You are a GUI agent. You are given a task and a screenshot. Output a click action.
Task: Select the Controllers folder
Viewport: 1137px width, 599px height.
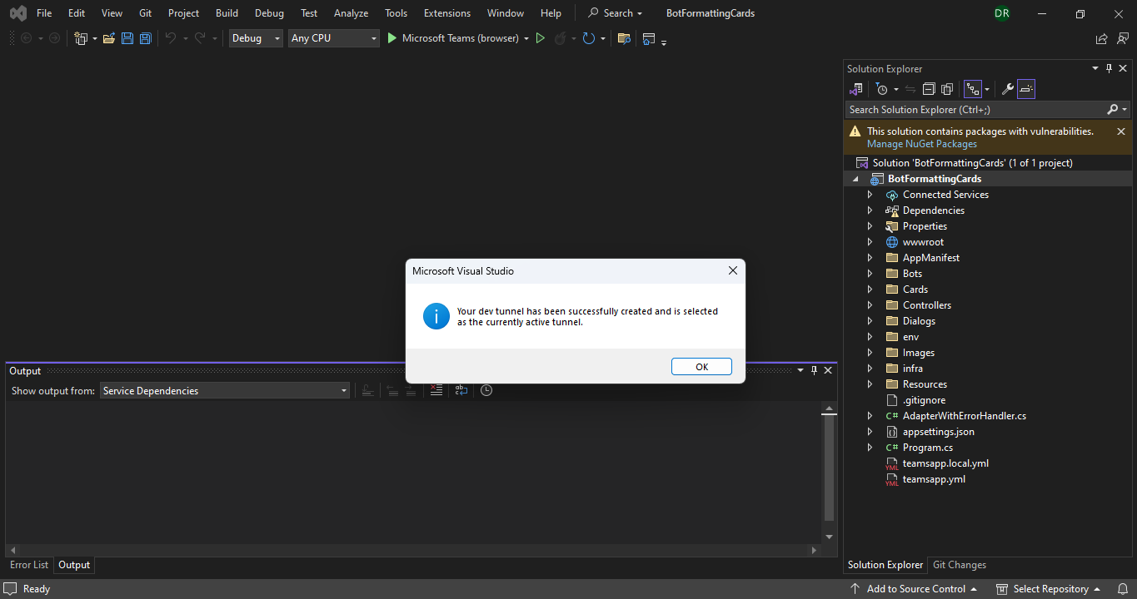(x=927, y=305)
